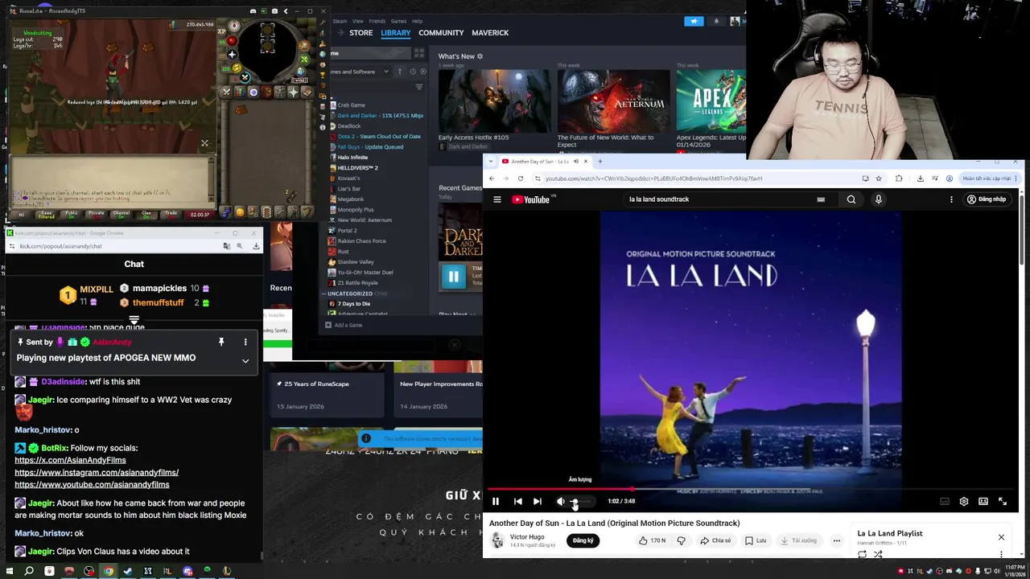Open YouTube player settings gear
This screenshot has width=1030, height=579.
(964, 501)
